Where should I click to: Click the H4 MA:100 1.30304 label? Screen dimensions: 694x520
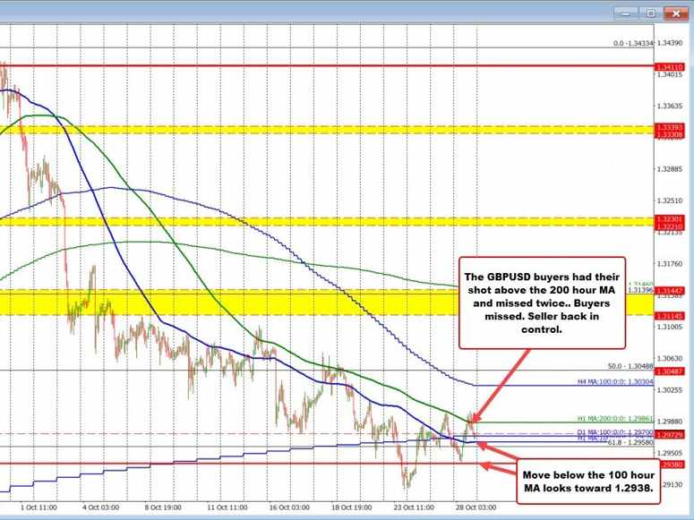tap(616, 381)
